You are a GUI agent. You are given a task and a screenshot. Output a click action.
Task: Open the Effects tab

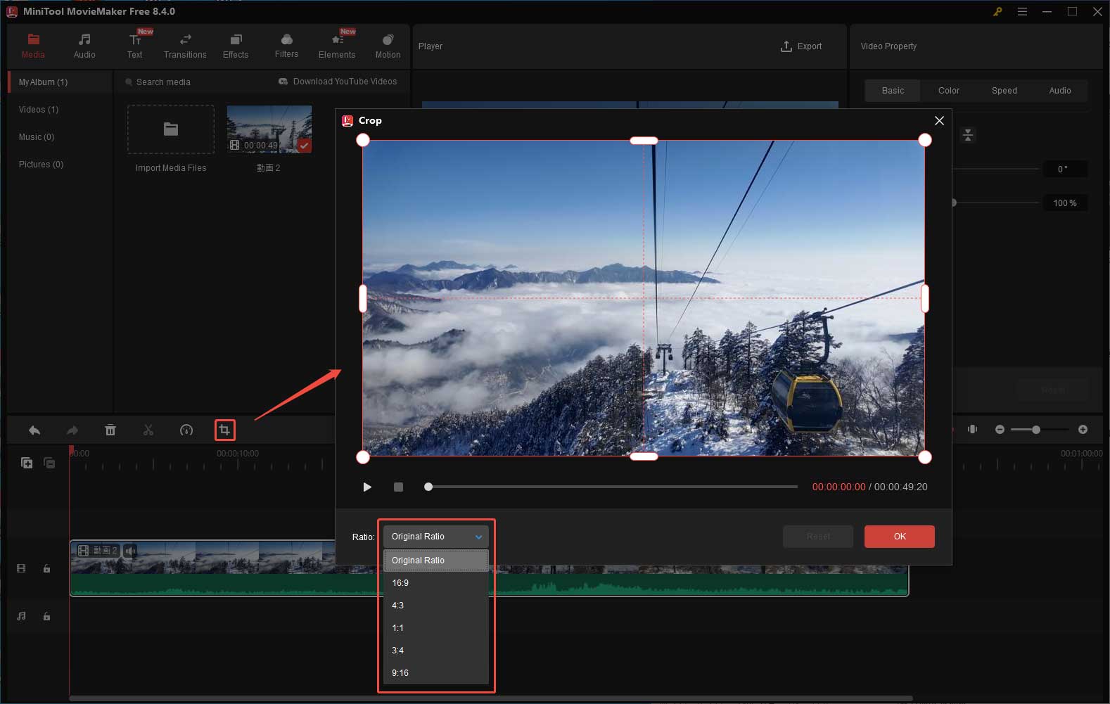236,46
